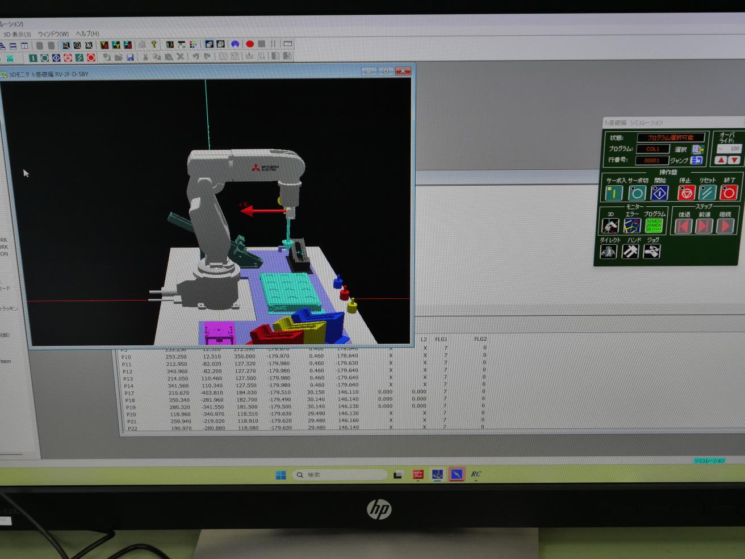Stop the program with 停止 button
The height and width of the screenshot is (559, 745).
click(686, 193)
